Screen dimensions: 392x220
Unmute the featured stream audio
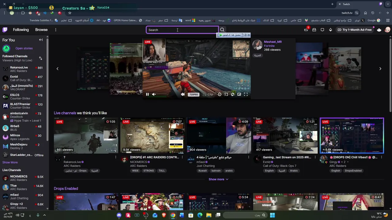tap(154, 94)
